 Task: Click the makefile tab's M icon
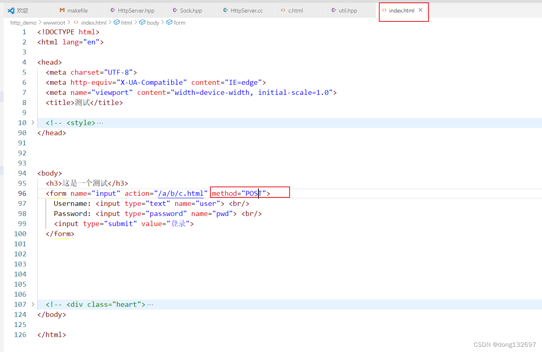(x=62, y=10)
